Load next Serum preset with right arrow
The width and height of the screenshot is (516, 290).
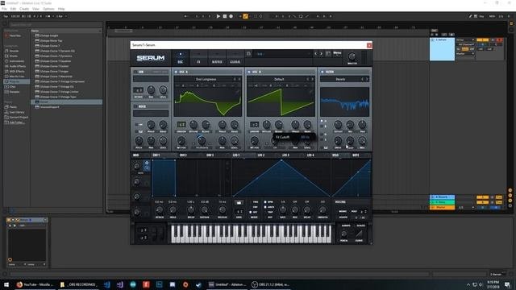pyautogui.click(x=321, y=54)
